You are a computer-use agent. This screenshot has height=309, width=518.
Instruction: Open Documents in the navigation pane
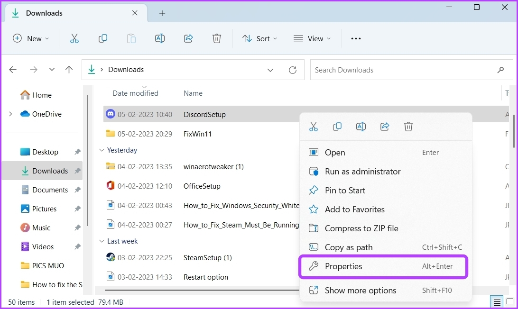coord(44,190)
